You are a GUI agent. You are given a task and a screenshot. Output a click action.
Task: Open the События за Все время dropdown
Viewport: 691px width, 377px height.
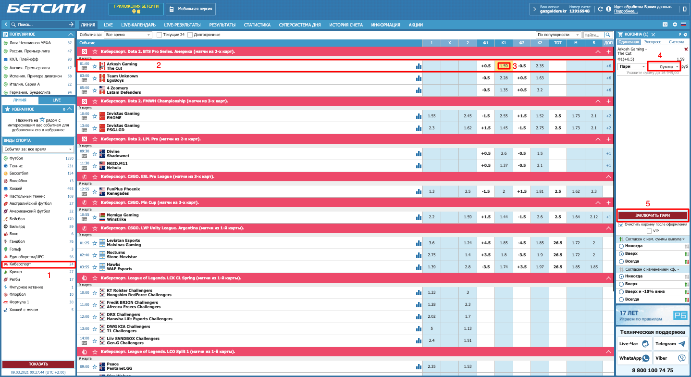(128, 35)
